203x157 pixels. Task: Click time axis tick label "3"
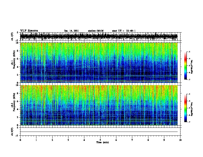click(x=68, y=140)
